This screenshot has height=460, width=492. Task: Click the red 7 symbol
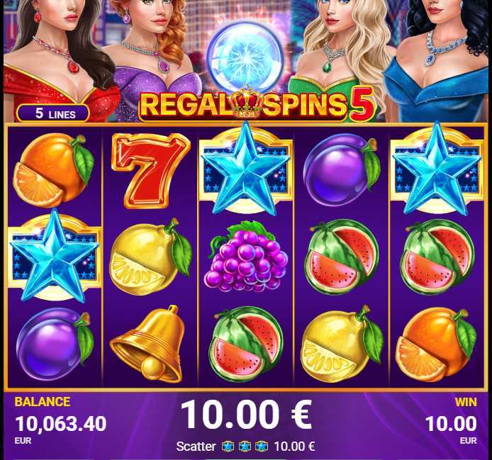click(x=151, y=170)
